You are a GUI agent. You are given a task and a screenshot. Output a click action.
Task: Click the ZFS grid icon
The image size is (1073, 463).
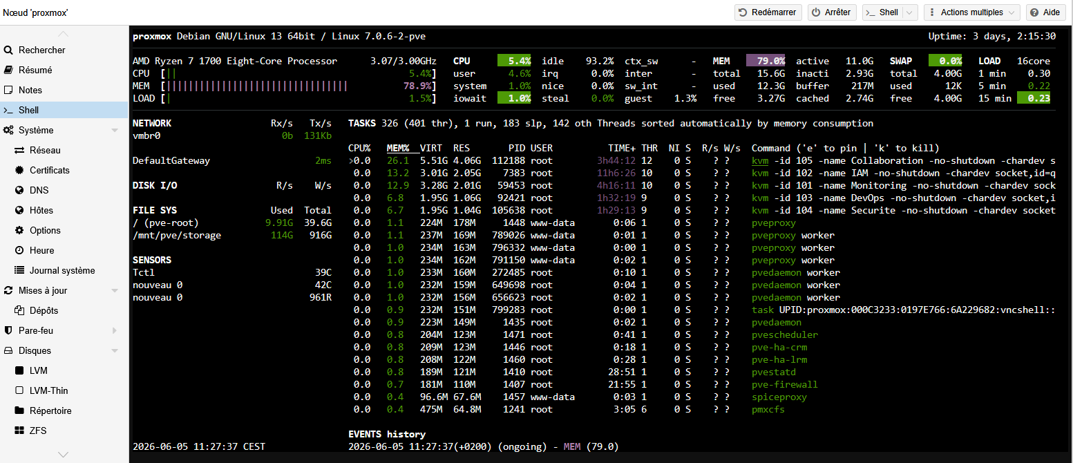19,431
